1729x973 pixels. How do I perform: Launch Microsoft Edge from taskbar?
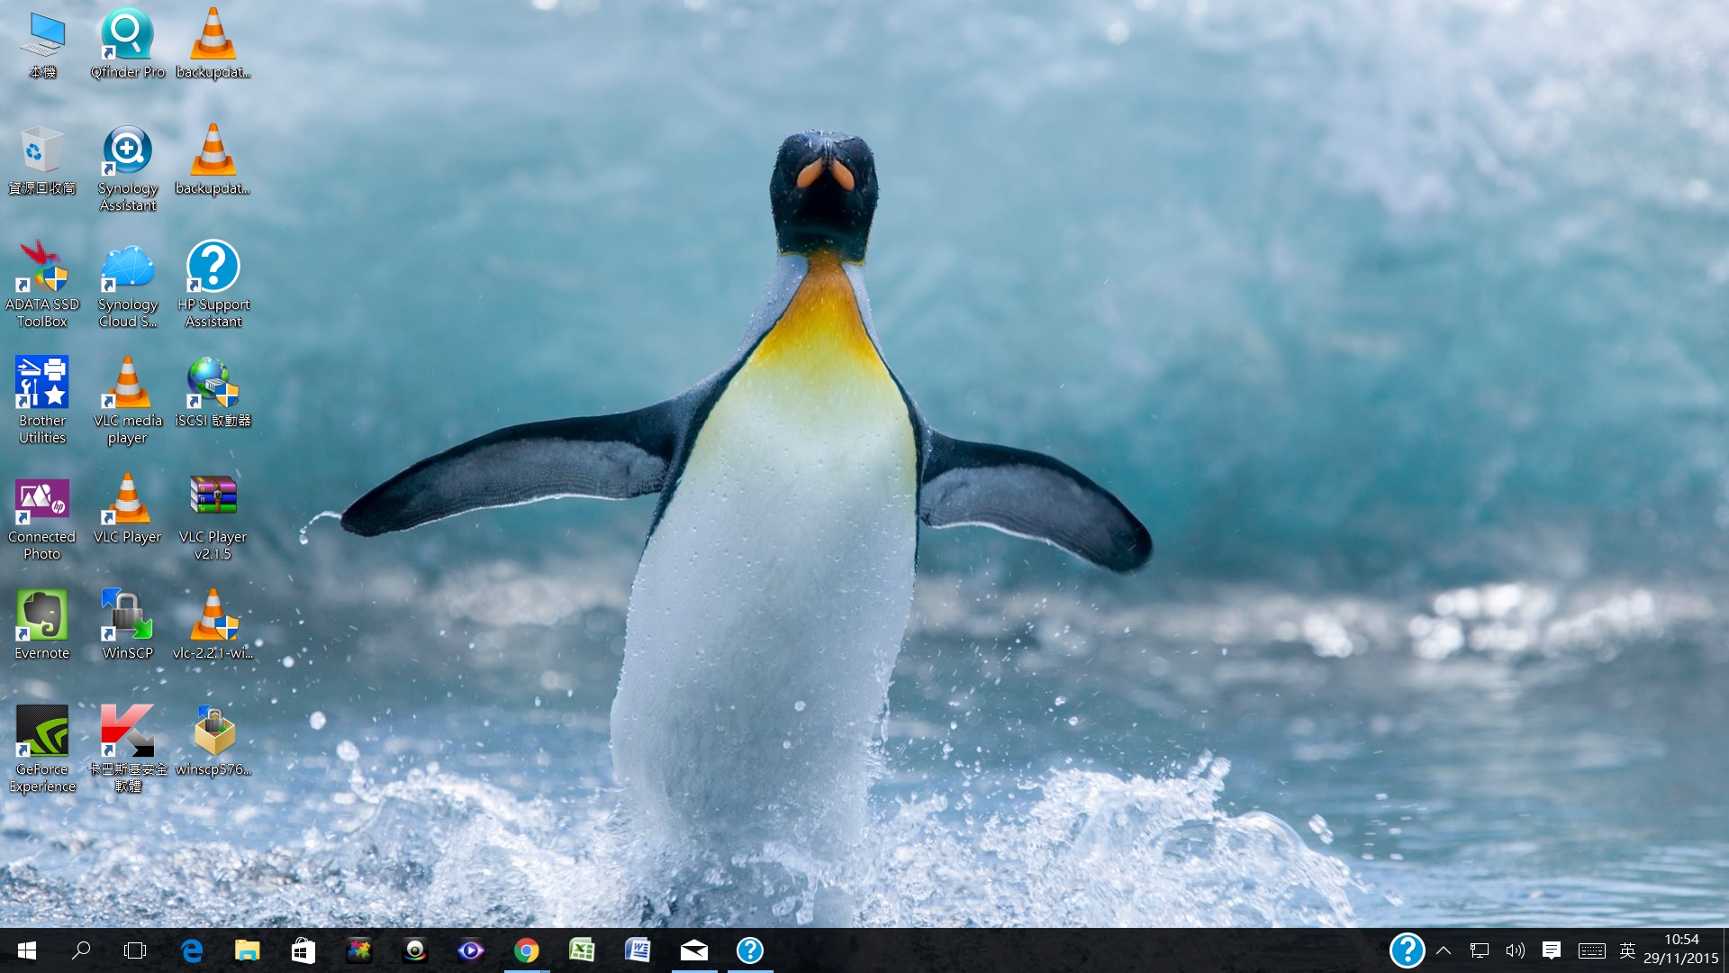click(x=192, y=950)
